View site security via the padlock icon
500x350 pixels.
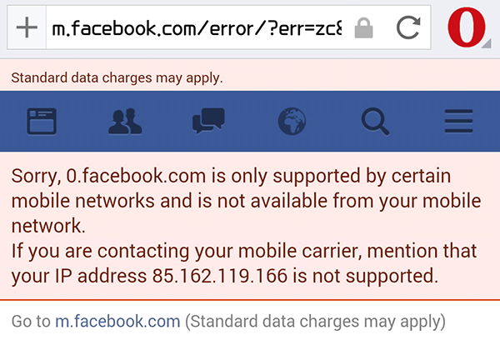pyautogui.click(x=363, y=28)
